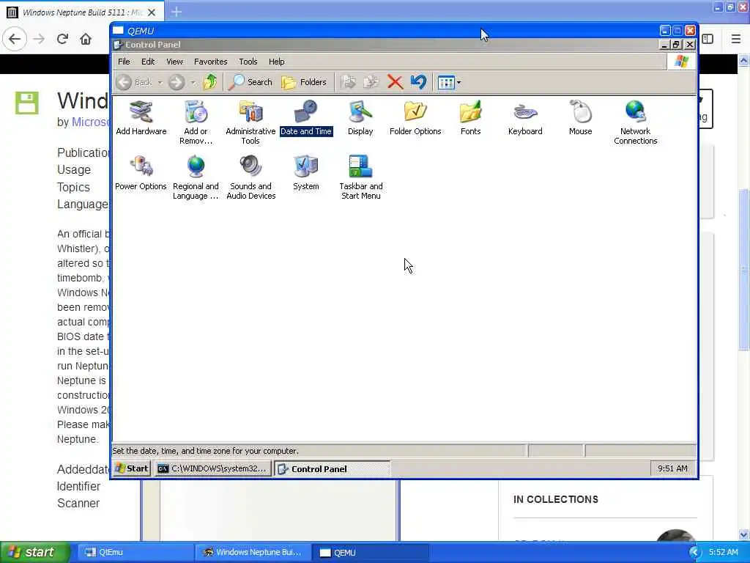Click Control Panel guest taskbar button
The image size is (750, 563).
tap(333, 468)
